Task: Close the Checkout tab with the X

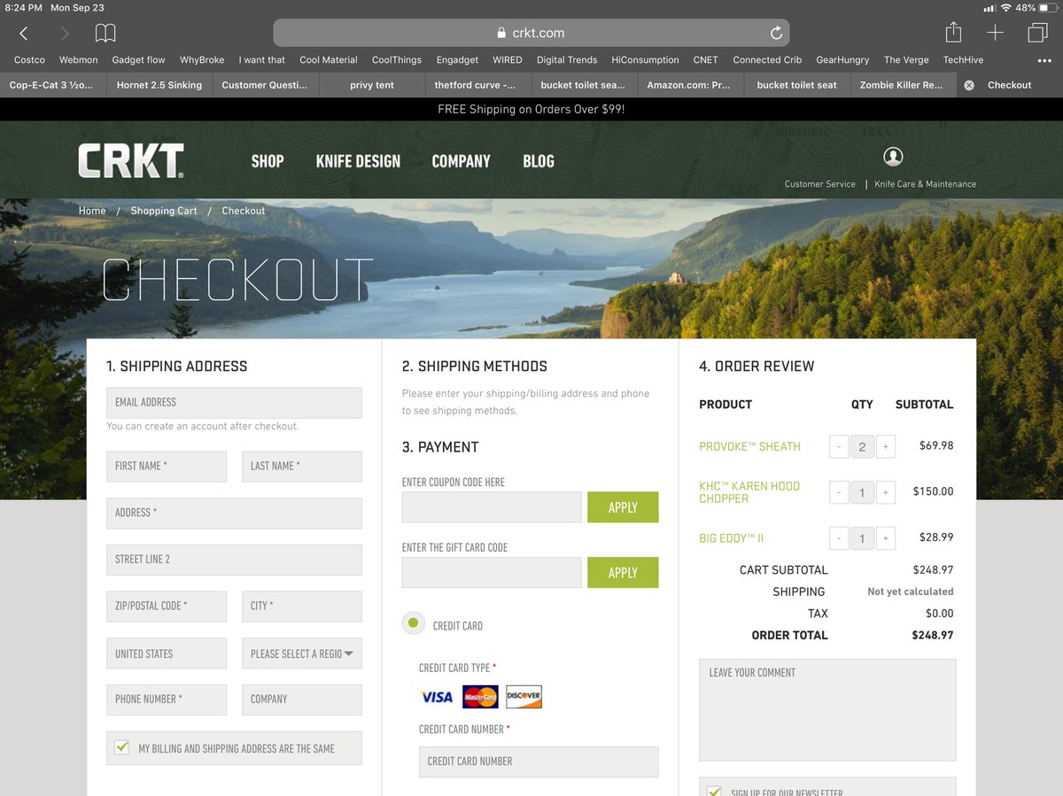Action: 968,85
